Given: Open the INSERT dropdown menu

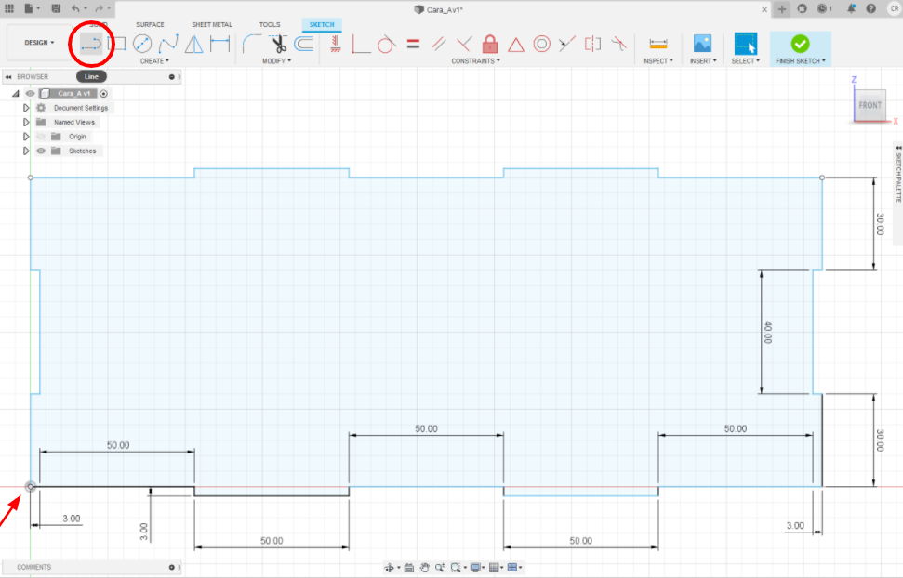Looking at the screenshot, I should (x=703, y=61).
